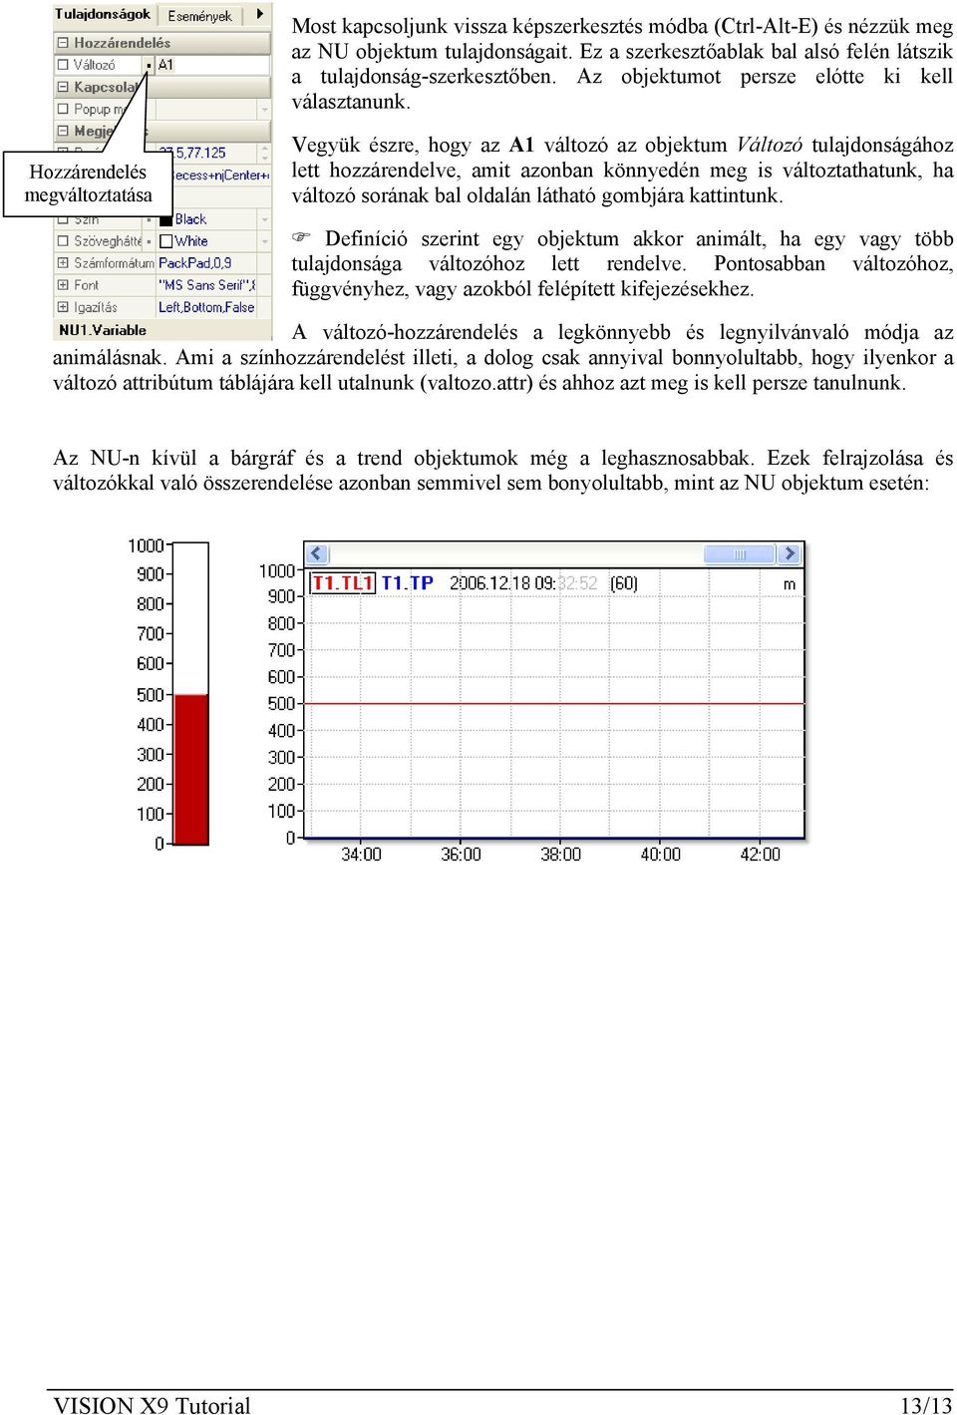
Task: Click the Szövegháttér assignment dot button
Action: tap(150, 241)
